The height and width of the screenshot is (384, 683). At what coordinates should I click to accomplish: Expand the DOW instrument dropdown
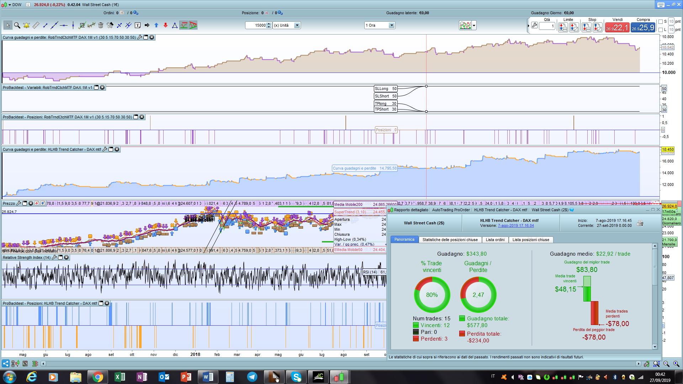point(10,5)
